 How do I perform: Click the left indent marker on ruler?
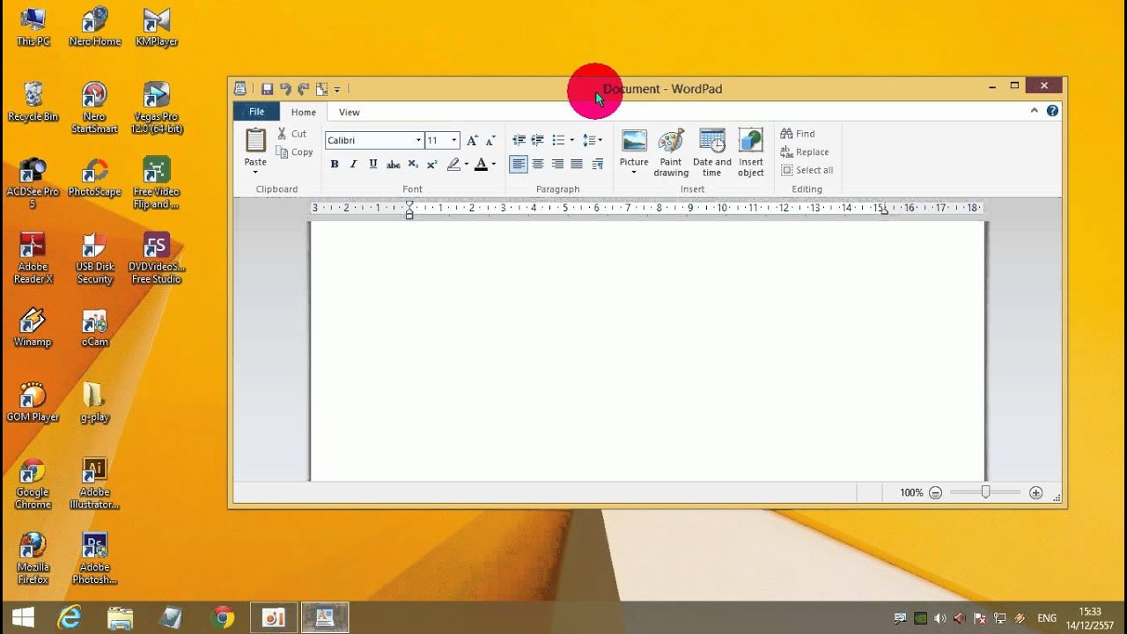point(409,209)
